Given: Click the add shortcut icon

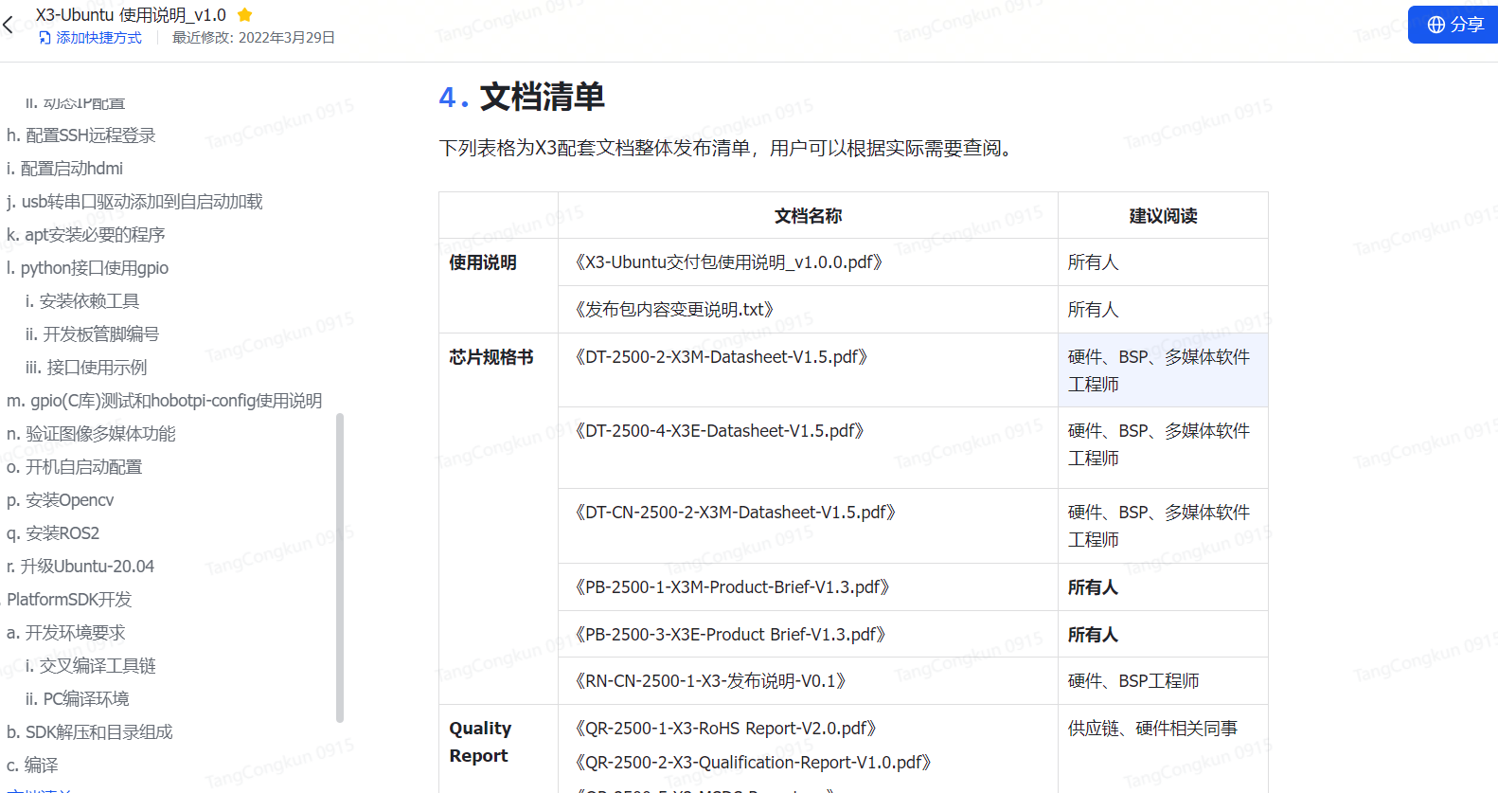Looking at the screenshot, I should tap(45, 38).
